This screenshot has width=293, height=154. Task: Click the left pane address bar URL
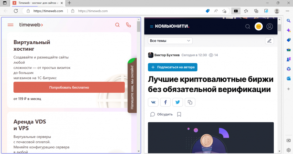tap(48, 11)
